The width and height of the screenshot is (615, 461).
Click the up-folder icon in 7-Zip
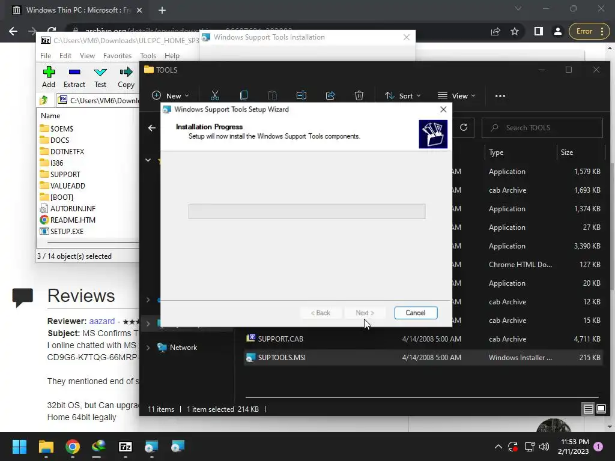(44, 100)
